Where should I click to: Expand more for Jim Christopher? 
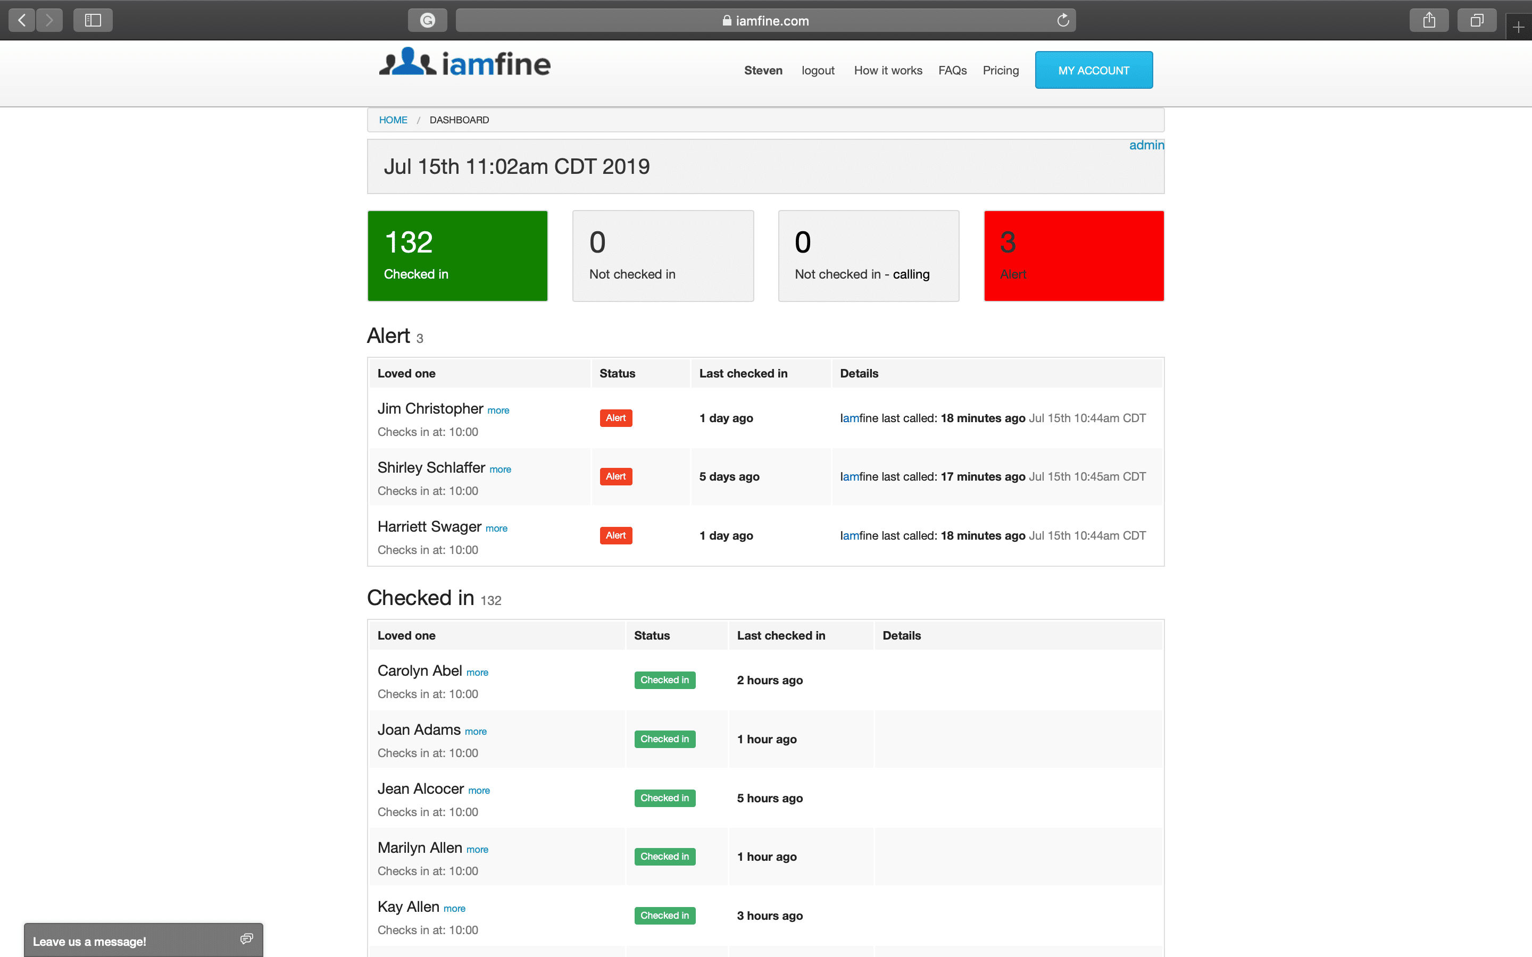pyautogui.click(x=498, y=410)
